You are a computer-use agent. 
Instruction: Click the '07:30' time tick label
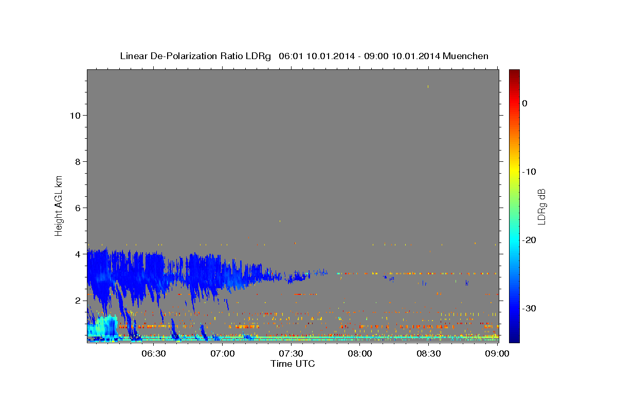(291, 353)
